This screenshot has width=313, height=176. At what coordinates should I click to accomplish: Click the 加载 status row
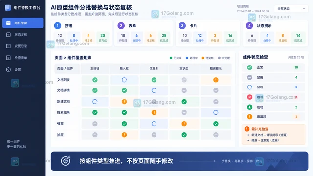pyautogui.click(x=273, y=87)
